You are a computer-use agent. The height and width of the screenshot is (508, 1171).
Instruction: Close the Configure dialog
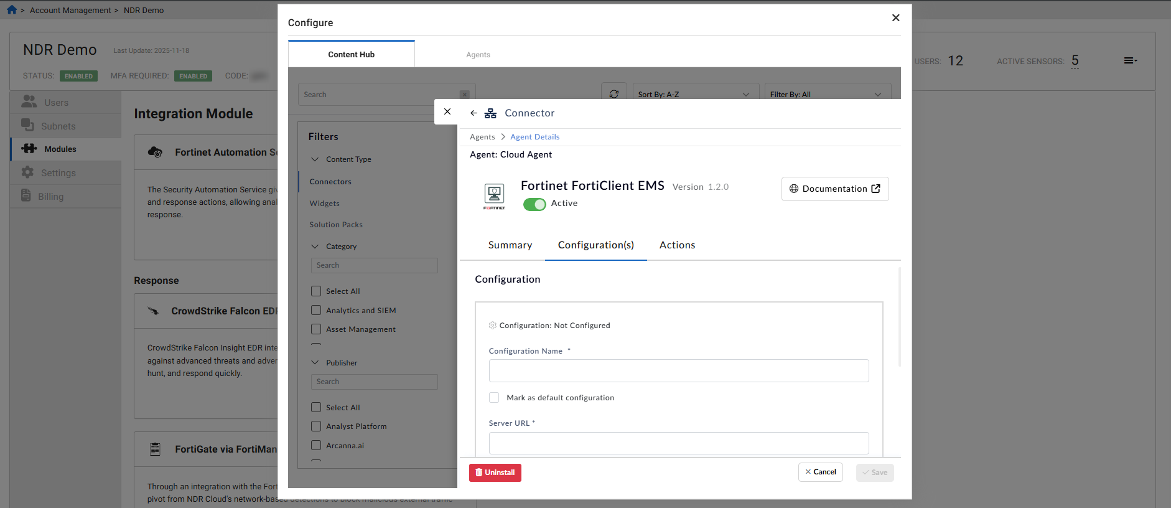(x=896, y=17)
